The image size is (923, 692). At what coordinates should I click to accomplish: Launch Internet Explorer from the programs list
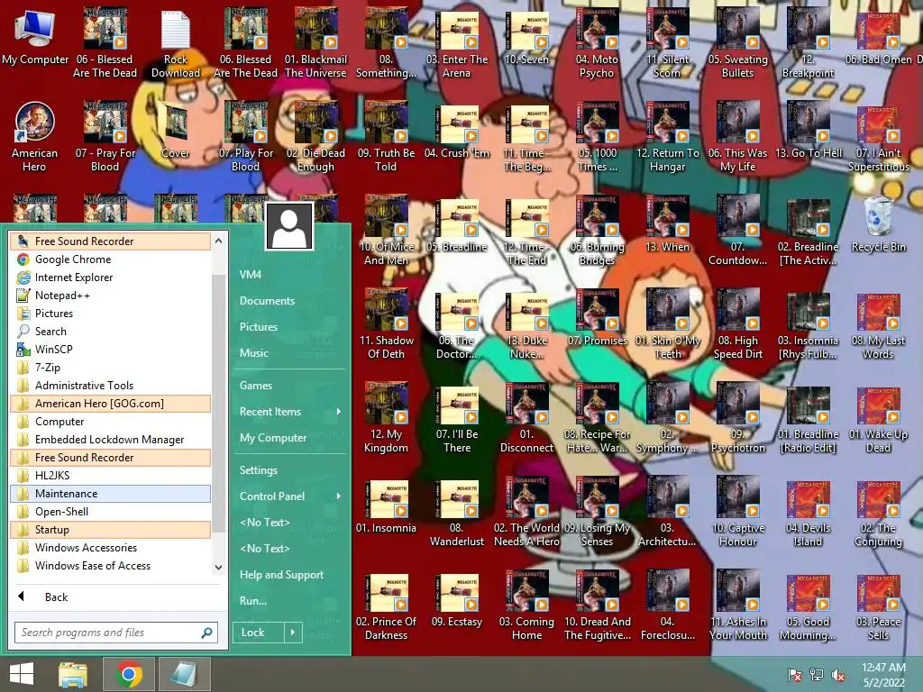tap(110, 278)
